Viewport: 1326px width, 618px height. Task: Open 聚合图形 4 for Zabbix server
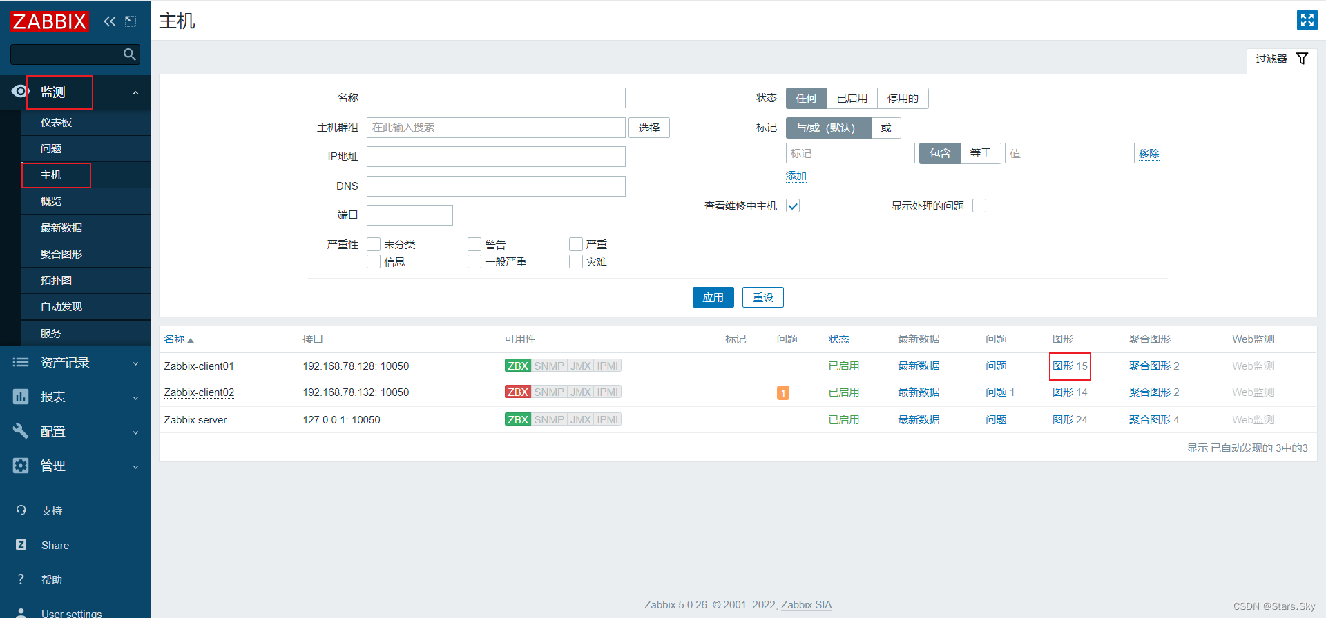pos(1154,419)
